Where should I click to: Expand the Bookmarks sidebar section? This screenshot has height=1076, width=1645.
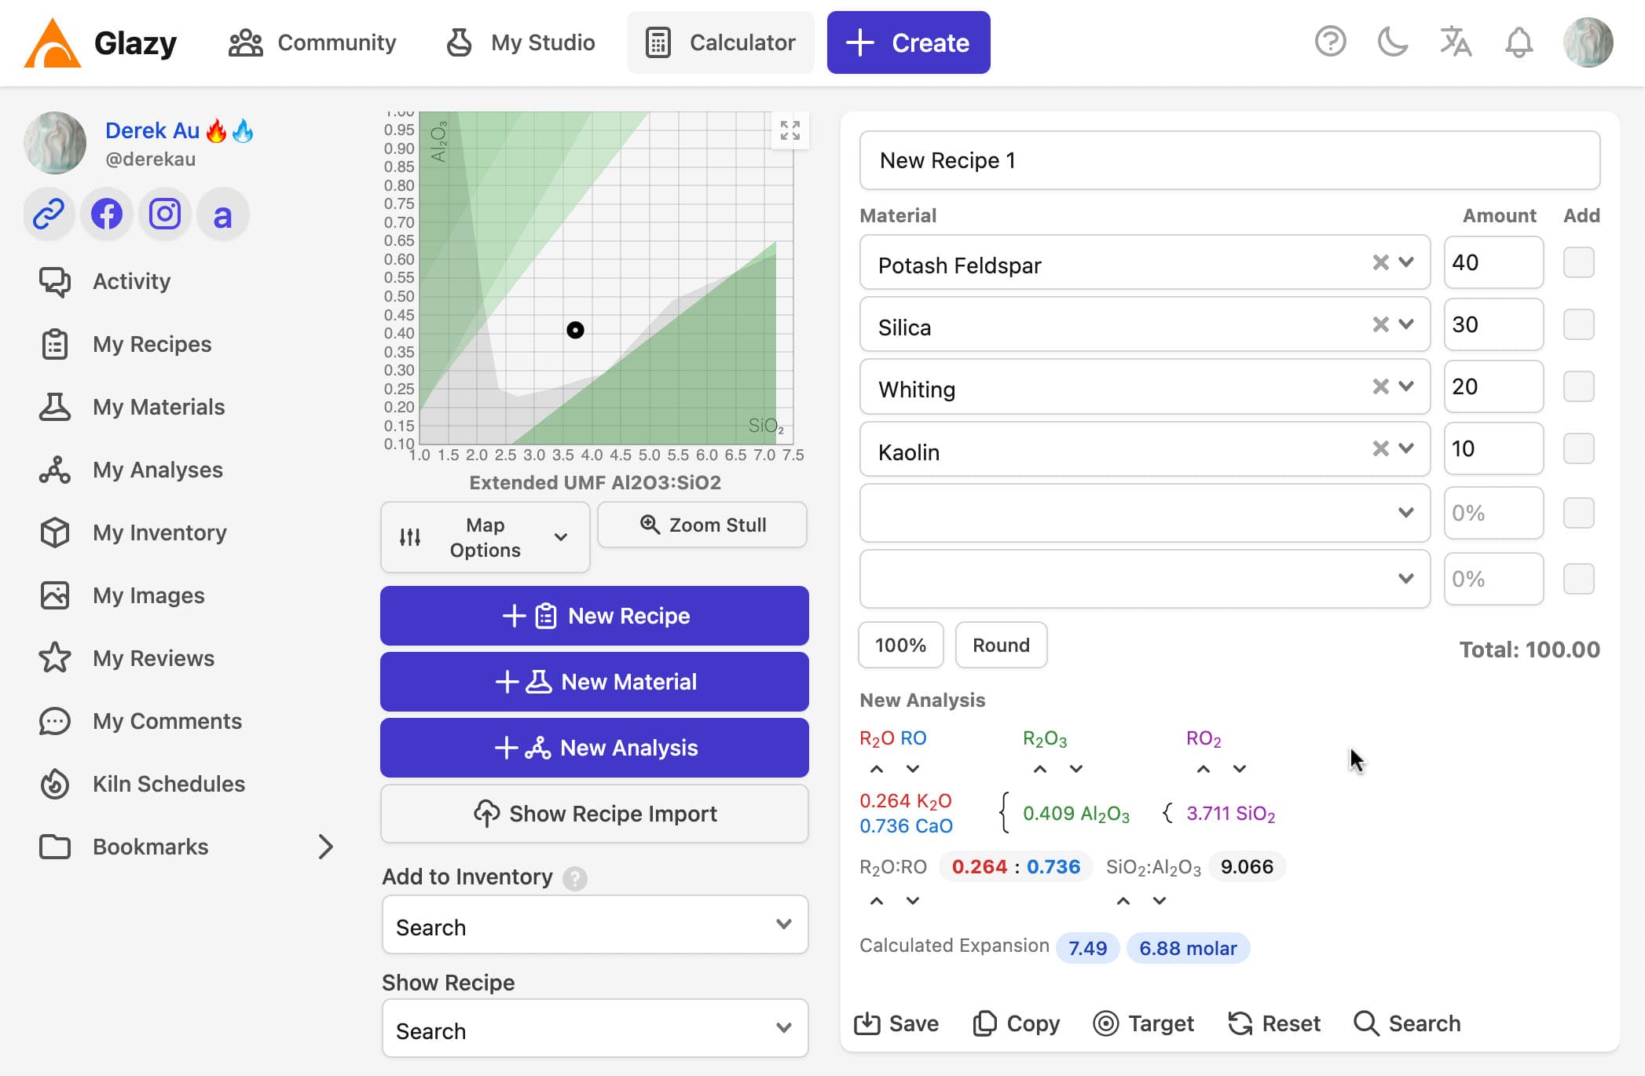click(x=325, y=847)
